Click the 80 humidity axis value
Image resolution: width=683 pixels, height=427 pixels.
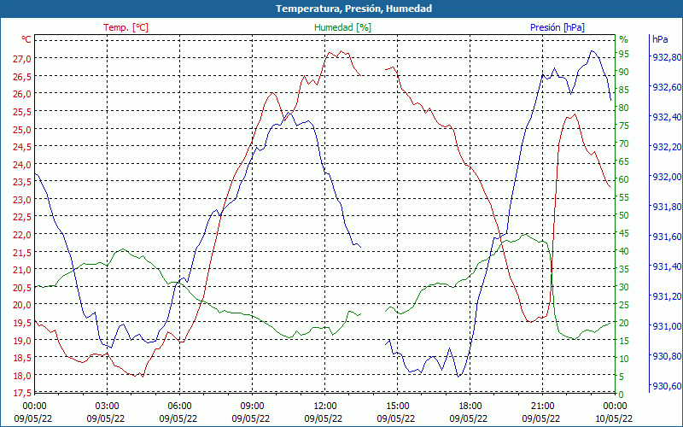click(624, 108)
